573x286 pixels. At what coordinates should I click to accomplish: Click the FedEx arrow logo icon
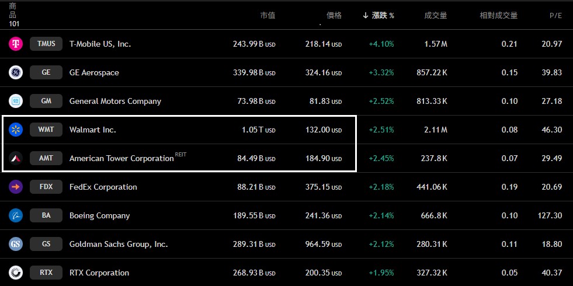(x=16, y=187)
